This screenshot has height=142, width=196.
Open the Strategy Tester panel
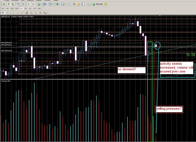pos(88,4)
